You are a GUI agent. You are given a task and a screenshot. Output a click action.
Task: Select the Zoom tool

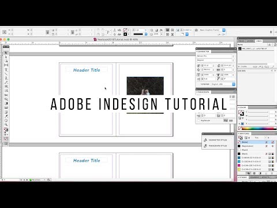6,125
